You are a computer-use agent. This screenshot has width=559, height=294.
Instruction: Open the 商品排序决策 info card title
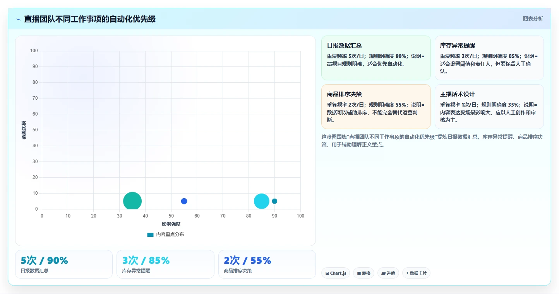pos(344,94)
